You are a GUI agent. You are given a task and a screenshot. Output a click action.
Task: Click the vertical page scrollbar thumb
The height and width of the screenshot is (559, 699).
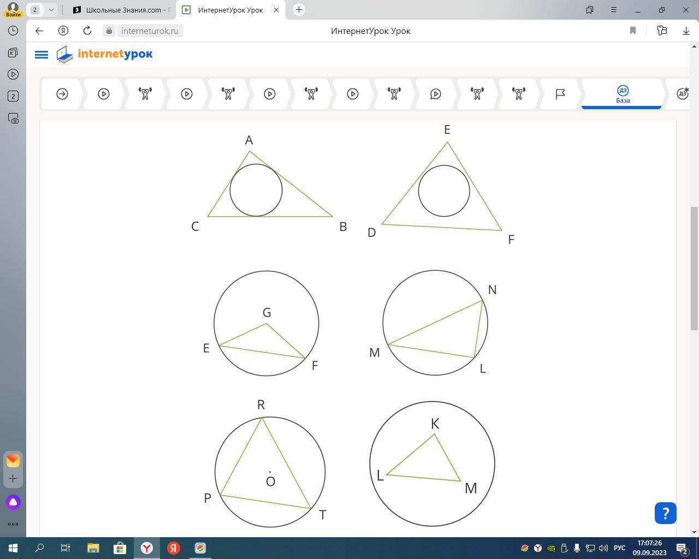click(x=694, y=269)
